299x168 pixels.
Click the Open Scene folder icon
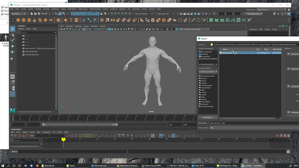tap(35, 14)
